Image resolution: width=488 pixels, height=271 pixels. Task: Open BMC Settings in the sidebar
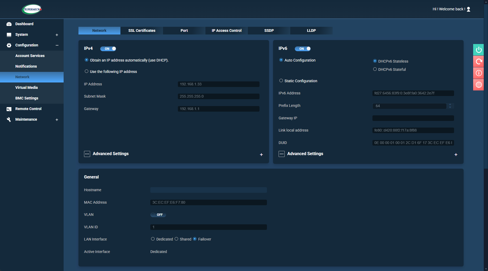(27, 98)
